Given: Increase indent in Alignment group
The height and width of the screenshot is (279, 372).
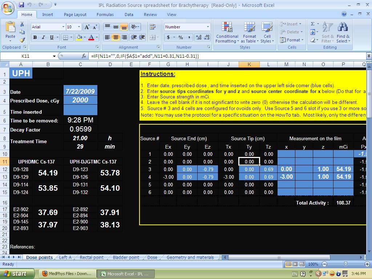Looking at the screenshot, I should pyautogui.click(x=142, y=37).
